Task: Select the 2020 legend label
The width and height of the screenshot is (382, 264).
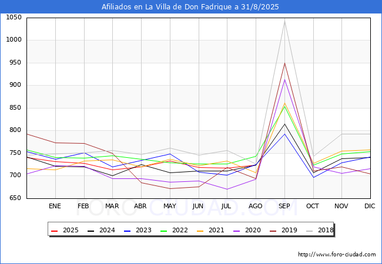Action: point(253,230)
